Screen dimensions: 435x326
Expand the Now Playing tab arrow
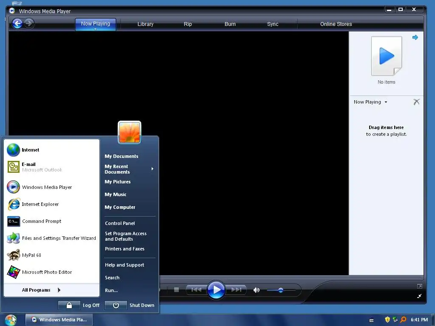[x=95, y=29]
